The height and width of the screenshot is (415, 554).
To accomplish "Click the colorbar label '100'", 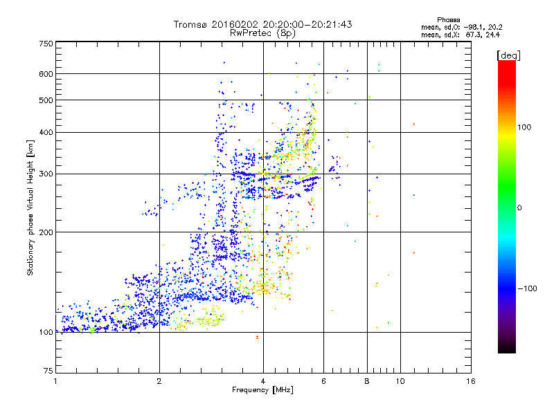I will click(524, 127).
